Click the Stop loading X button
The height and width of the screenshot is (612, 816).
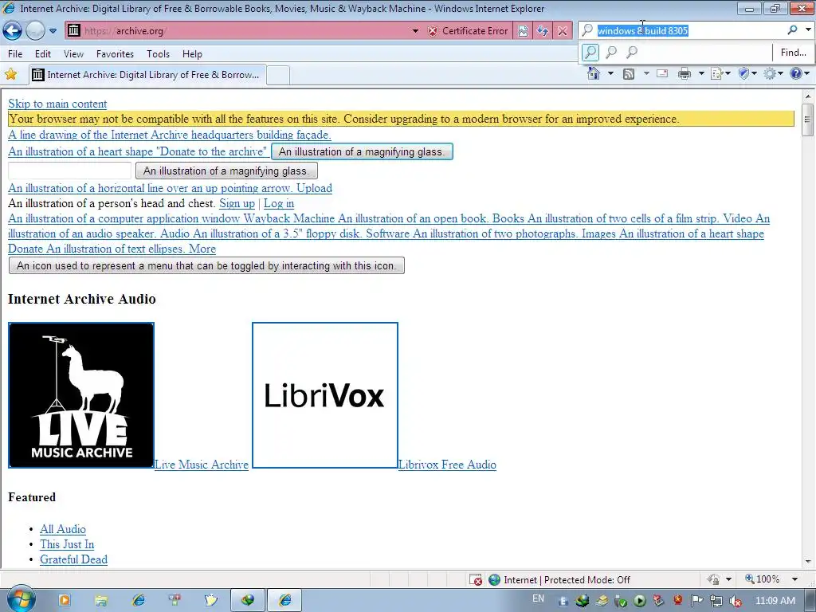[562, 31]
